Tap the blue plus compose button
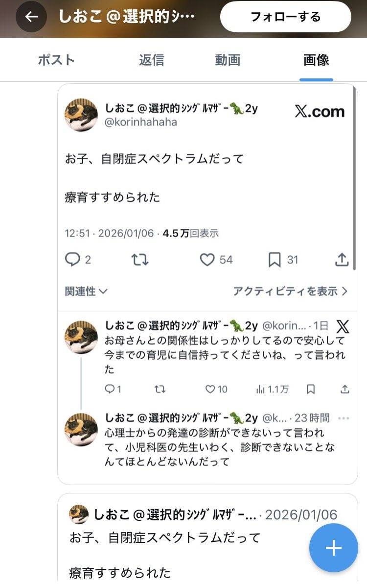The image size is (367, 588). (x=333, y=548)
